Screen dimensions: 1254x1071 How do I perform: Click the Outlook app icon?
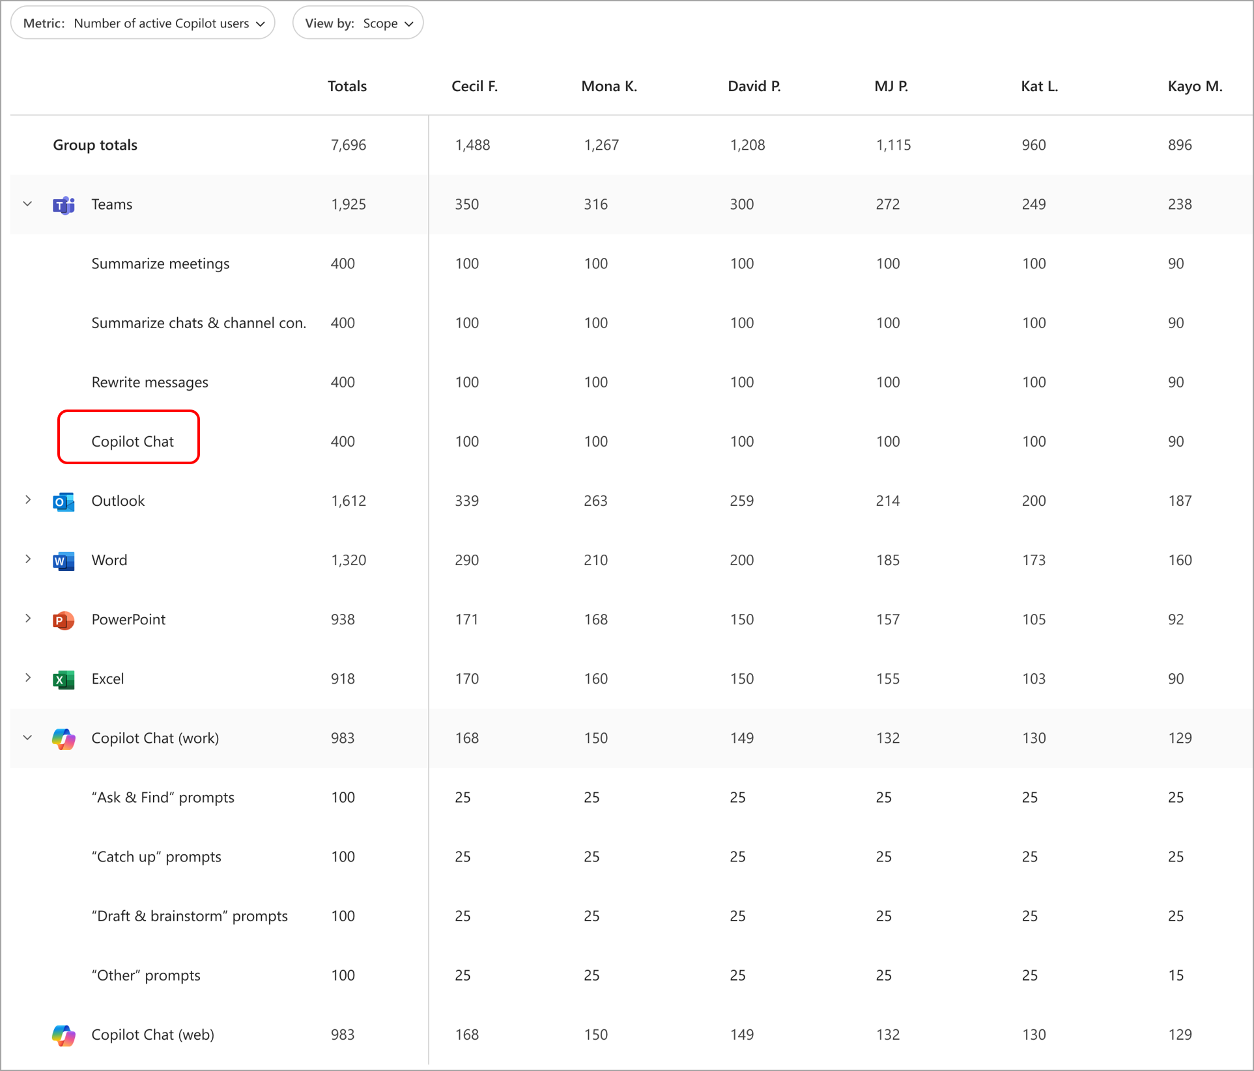65,499
